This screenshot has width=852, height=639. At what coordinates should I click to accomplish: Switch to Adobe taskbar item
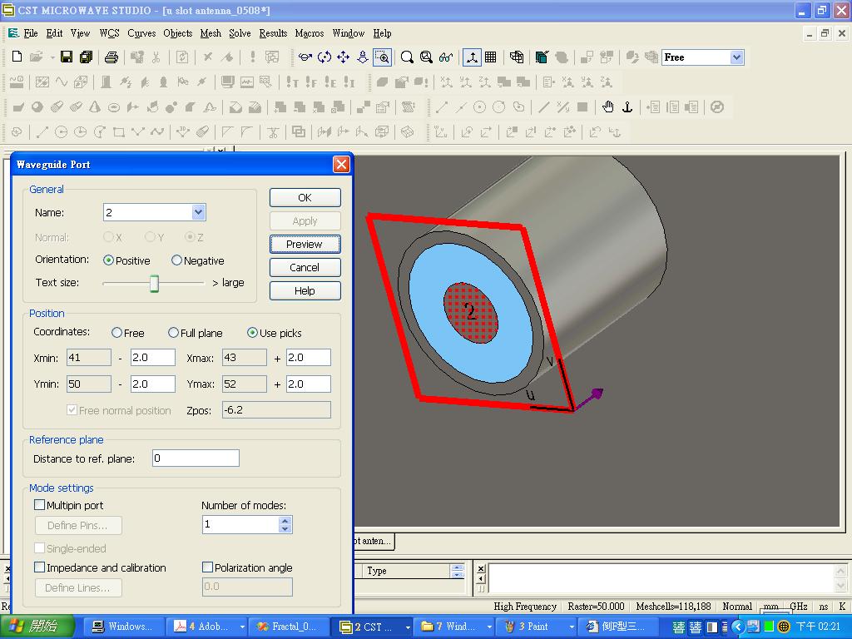coord(207,627)
